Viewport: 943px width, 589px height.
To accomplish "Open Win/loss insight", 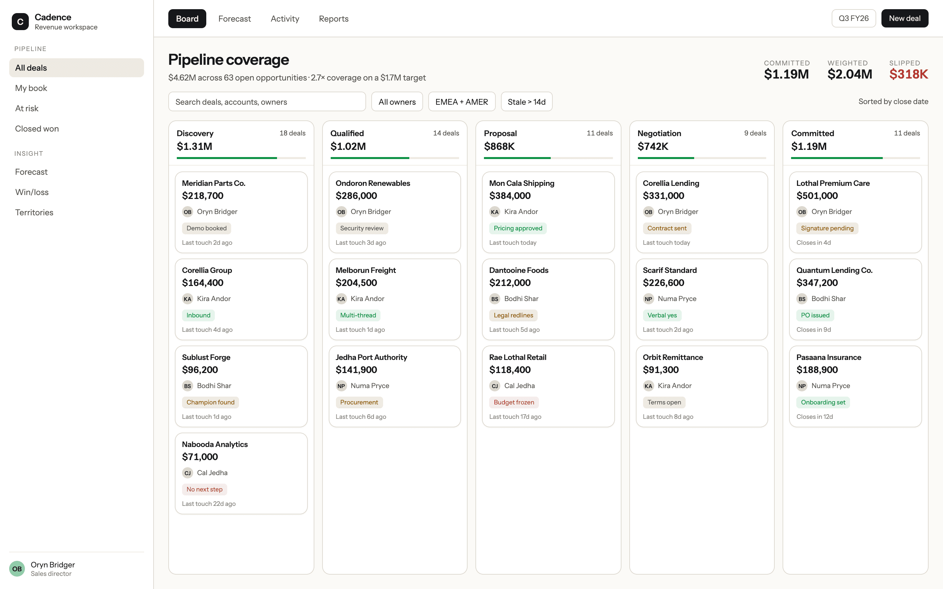I will point(76,192).
